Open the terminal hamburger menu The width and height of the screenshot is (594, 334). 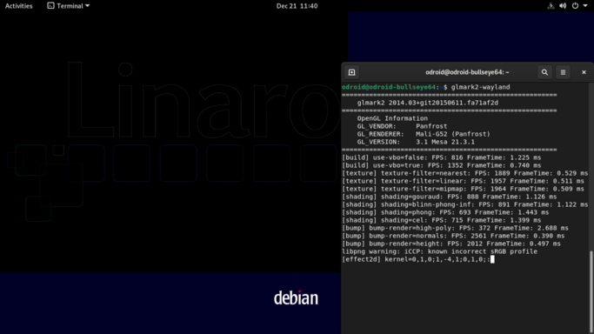[x=563, y=72]
